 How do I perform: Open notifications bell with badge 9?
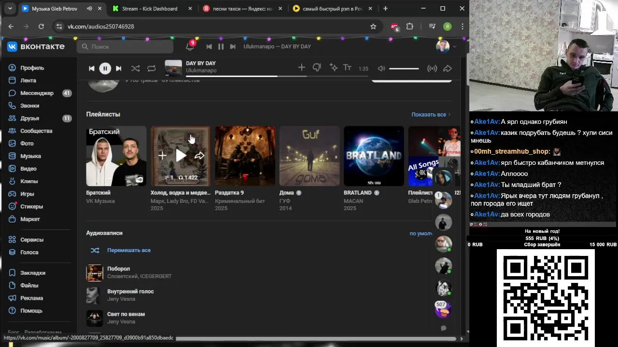[x=190, y=46]
